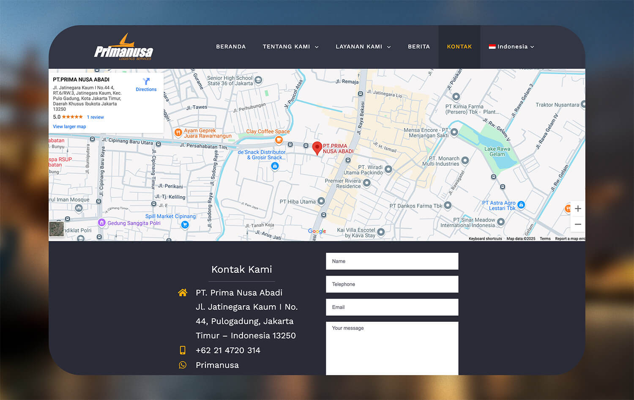
Task: Open map Keyboard shortcuts
Action: [x=485, y=238]
